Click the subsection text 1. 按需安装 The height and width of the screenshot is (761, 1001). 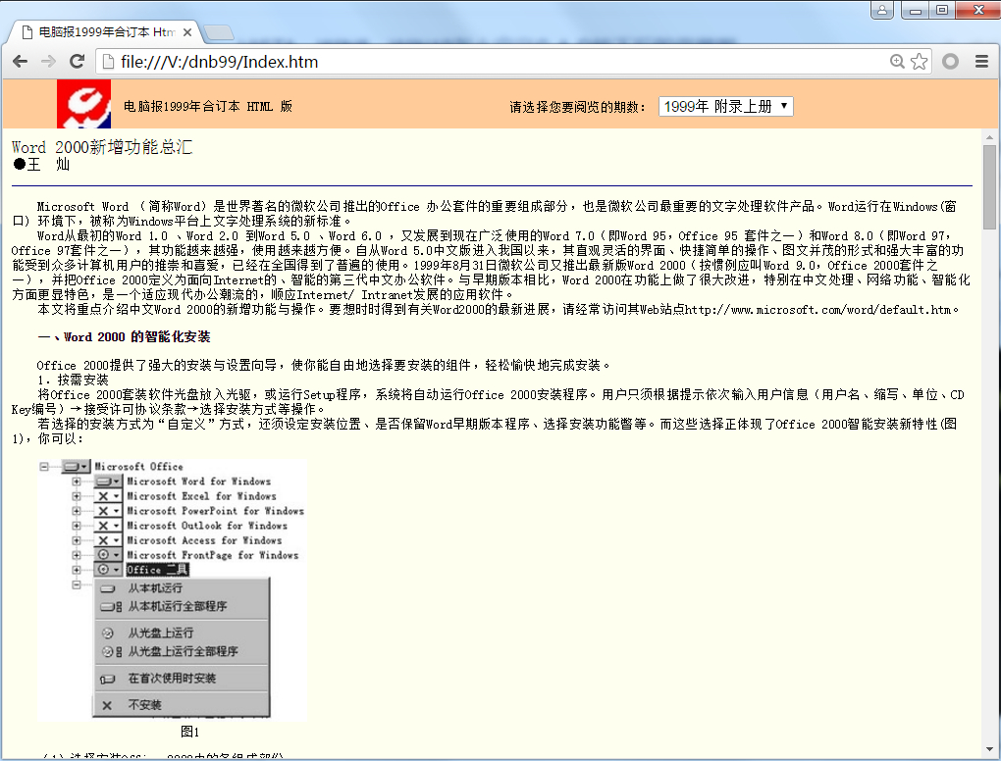pyautogui.click(x=73, y=380)
